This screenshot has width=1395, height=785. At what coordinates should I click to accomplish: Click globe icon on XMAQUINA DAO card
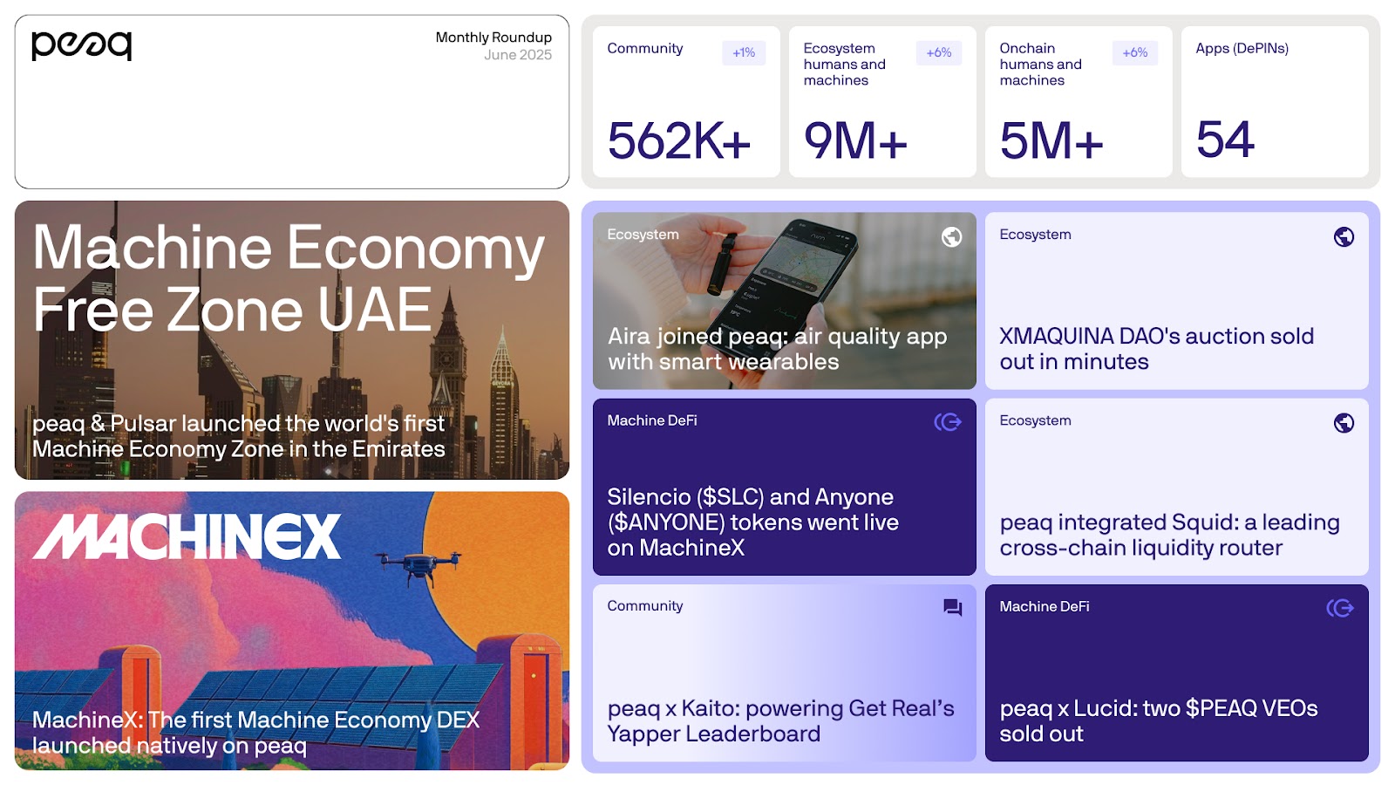1344,236
